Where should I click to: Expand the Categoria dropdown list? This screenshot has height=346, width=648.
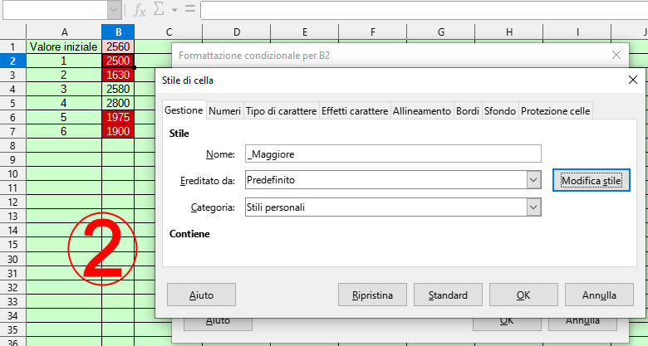click(x=533, y=207)
